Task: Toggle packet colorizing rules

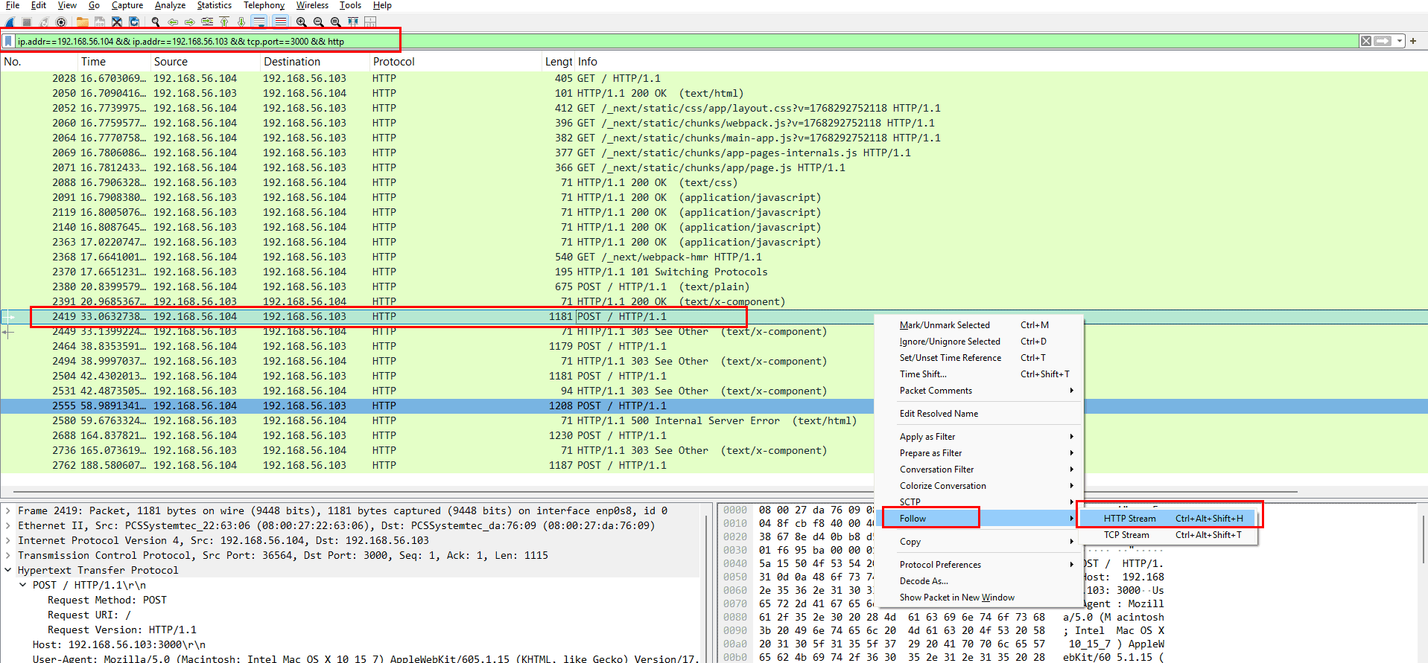Action: 280,22
